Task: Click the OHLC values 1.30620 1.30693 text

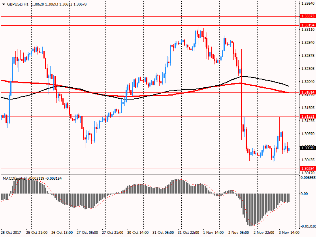Action: click(45, 4)
